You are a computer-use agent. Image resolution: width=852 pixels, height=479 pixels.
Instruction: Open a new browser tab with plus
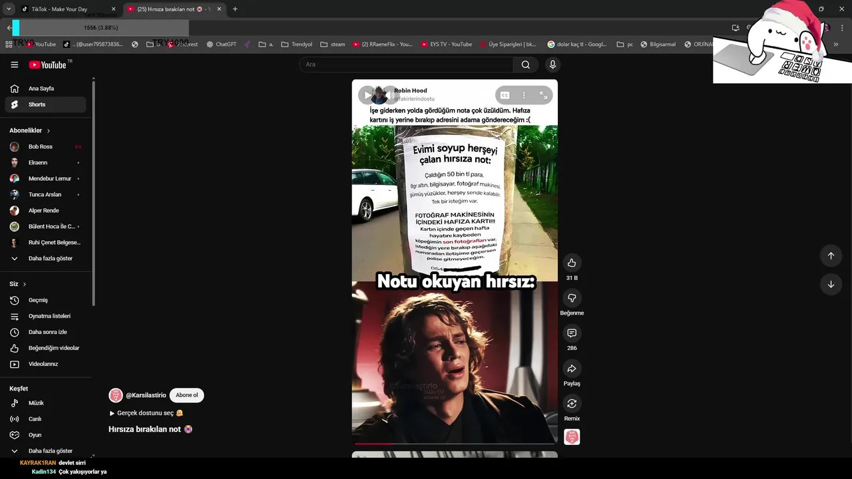235,9
